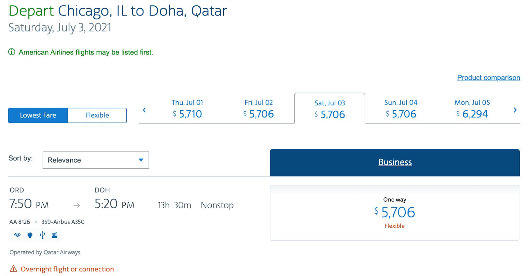The height and width of the screenshot is (276, 529).
Task: Open the Sort by Relevance dropdown
Action: click(x=96, y=160)
